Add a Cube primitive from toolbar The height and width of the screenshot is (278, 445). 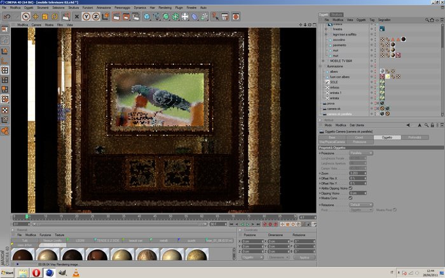click(x=147, y=17)
